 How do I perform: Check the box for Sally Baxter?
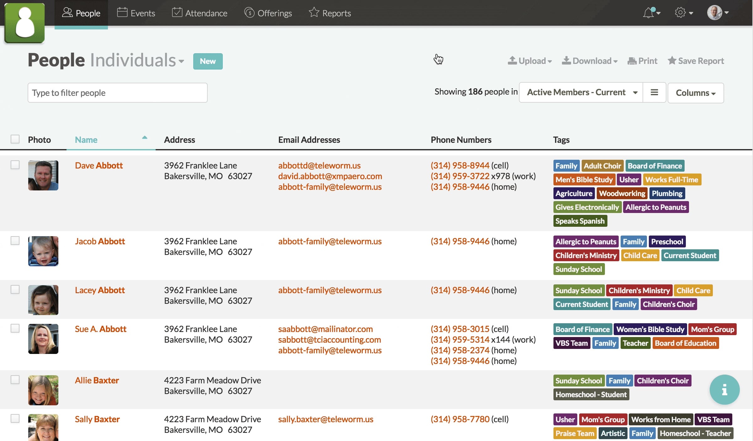(x=15, y=418)
